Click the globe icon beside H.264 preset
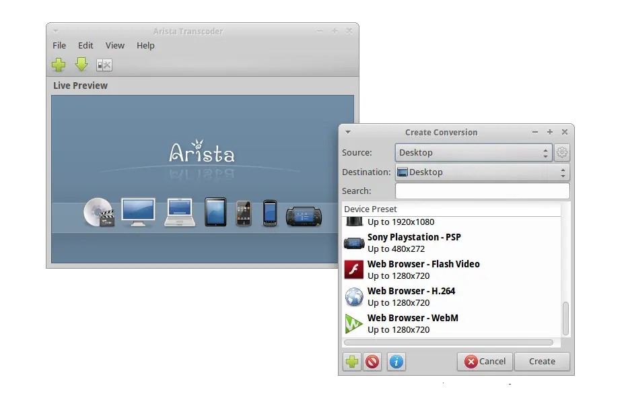The height and width of the screenshot is (398, 624). tap(354, 297)
